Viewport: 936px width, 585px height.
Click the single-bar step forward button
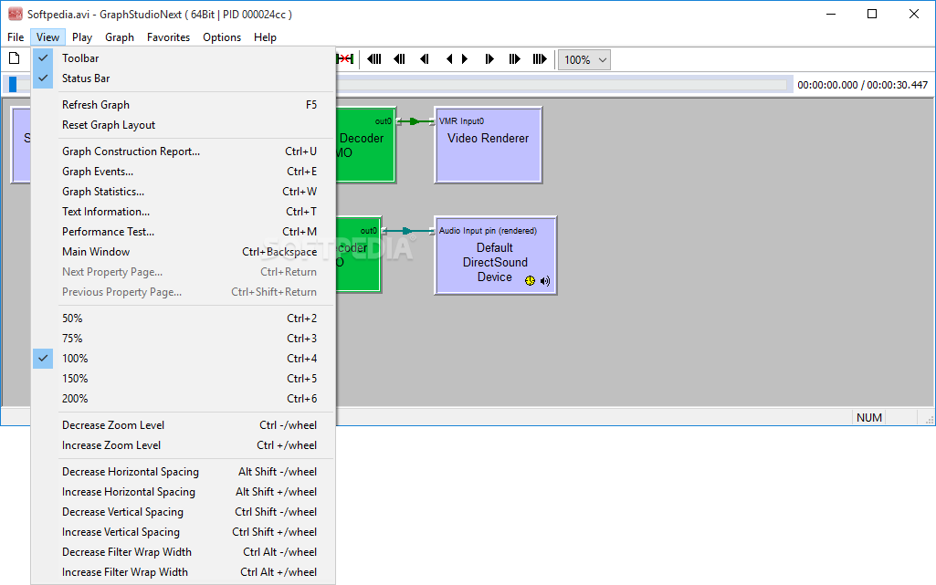(x=489, y=59)
